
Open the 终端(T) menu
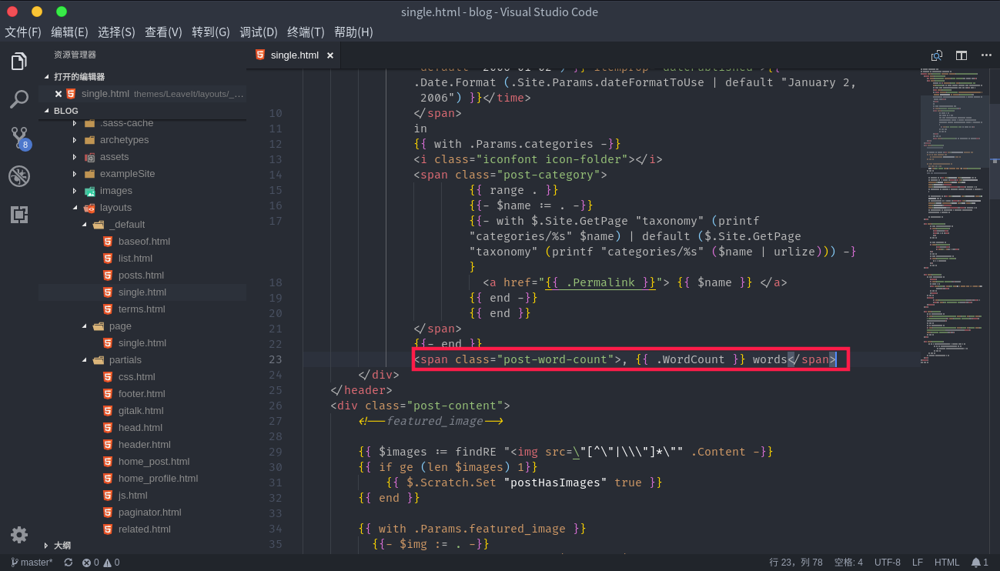[306, 32]
